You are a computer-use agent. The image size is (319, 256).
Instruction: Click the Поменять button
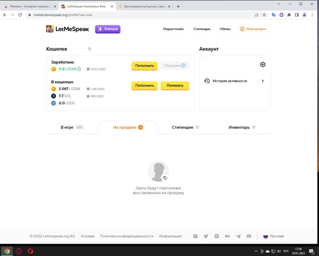click(x=175, y=86)
